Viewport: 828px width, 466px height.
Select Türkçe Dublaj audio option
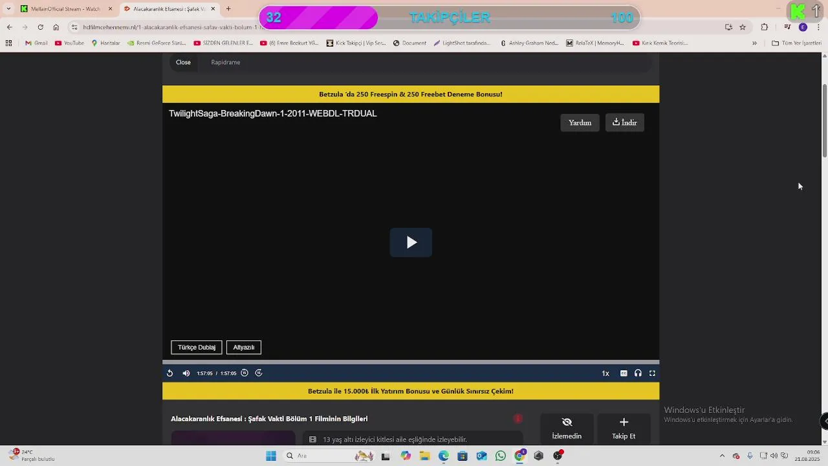tap(197, 348)
